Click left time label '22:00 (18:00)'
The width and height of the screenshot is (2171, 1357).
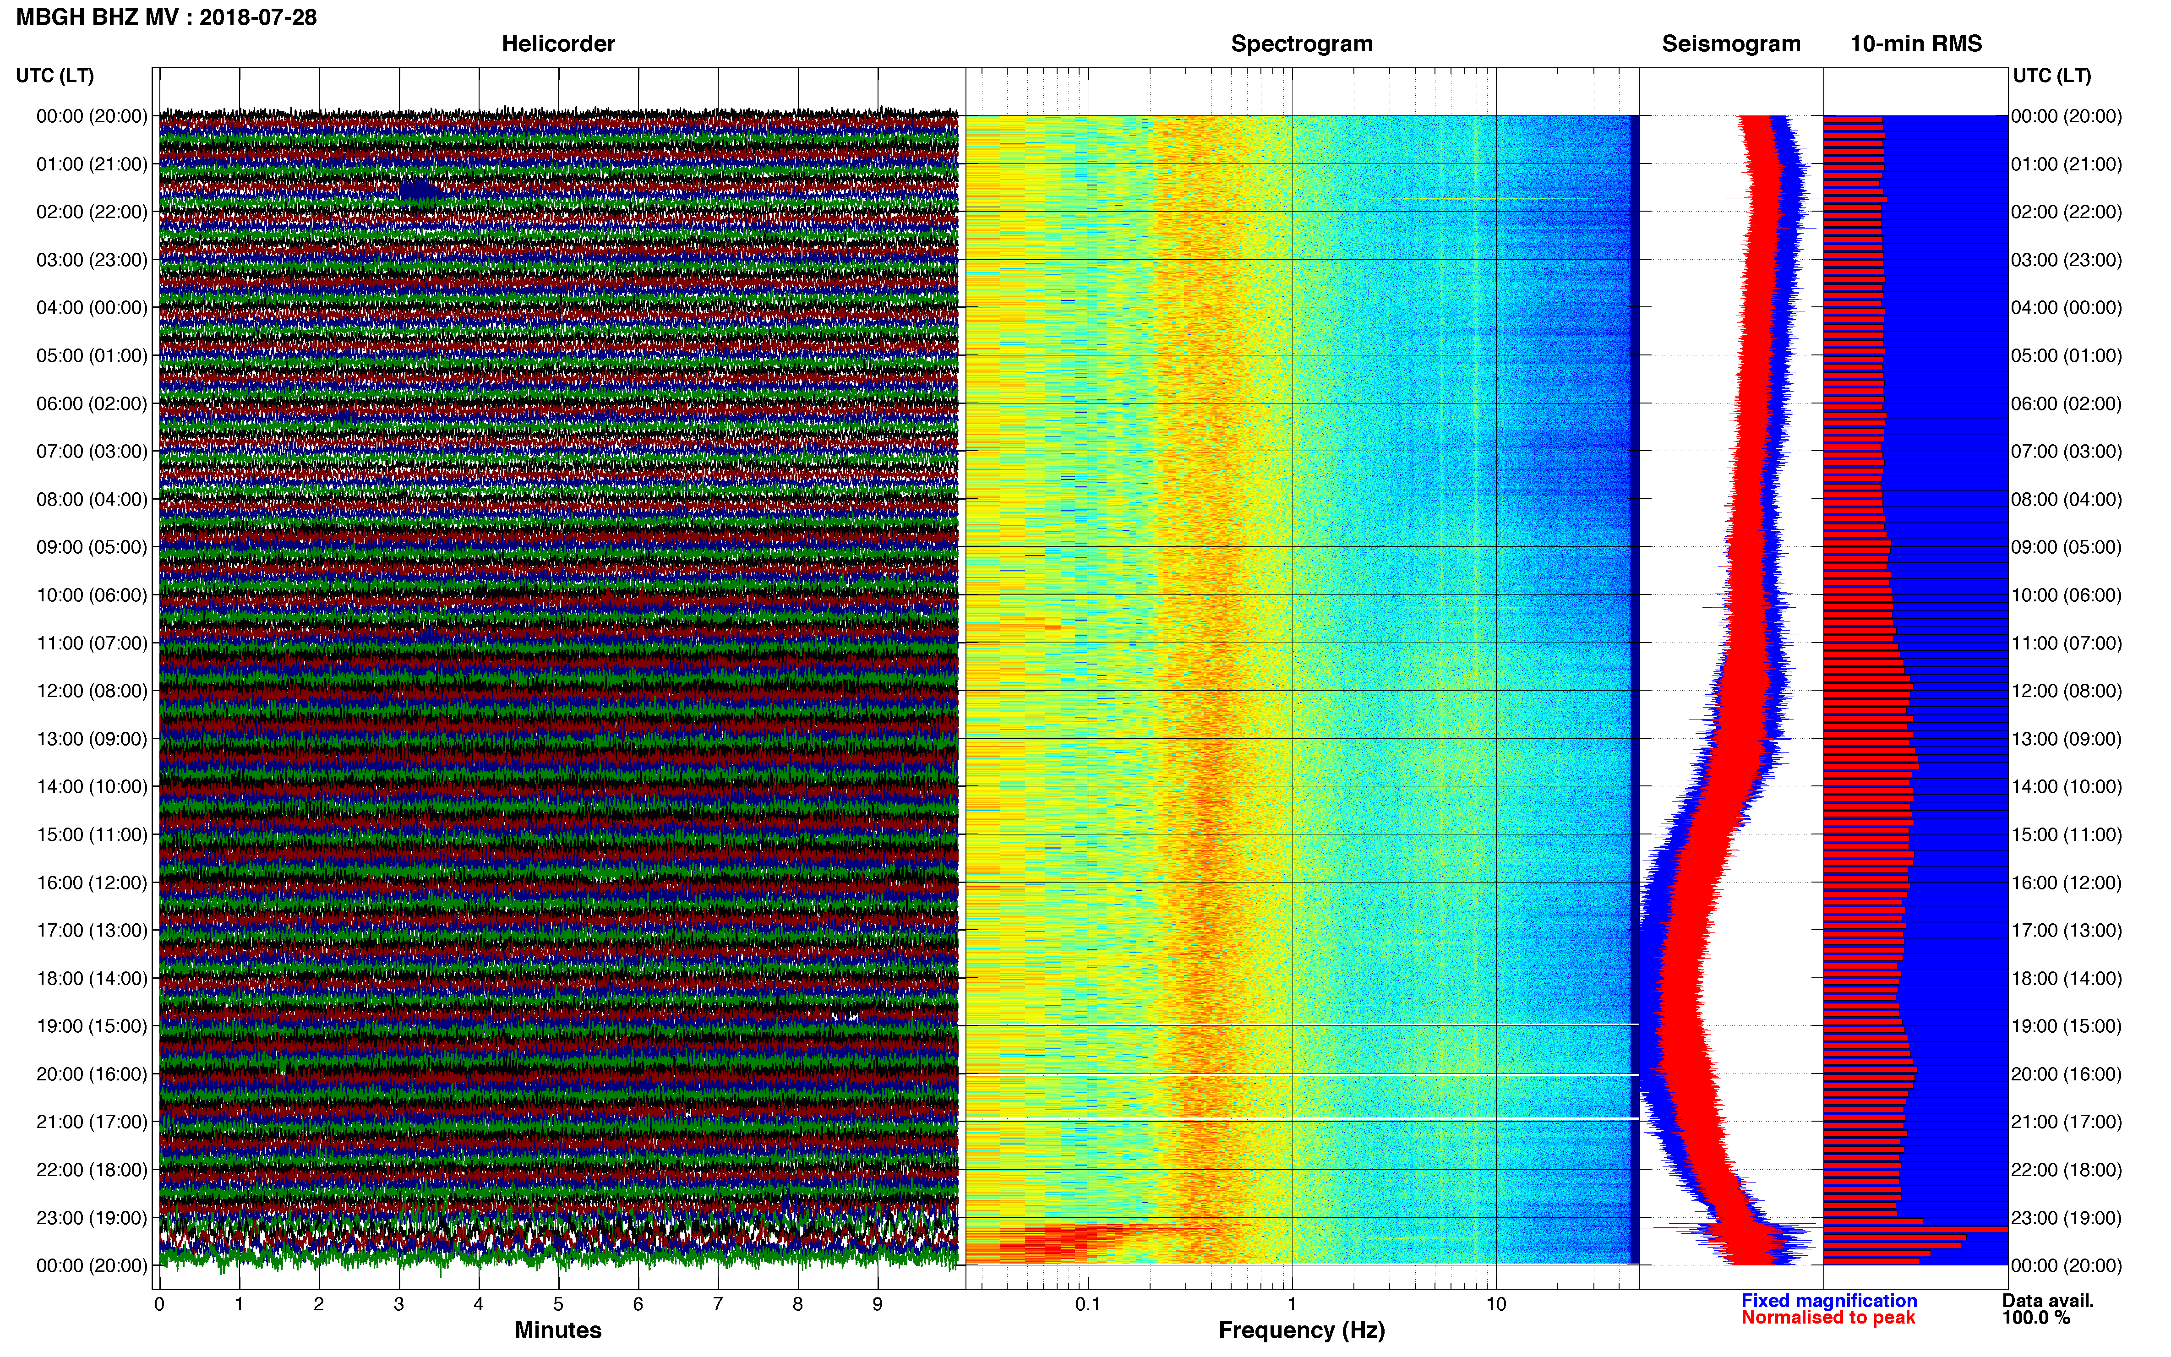[92, 1169]
